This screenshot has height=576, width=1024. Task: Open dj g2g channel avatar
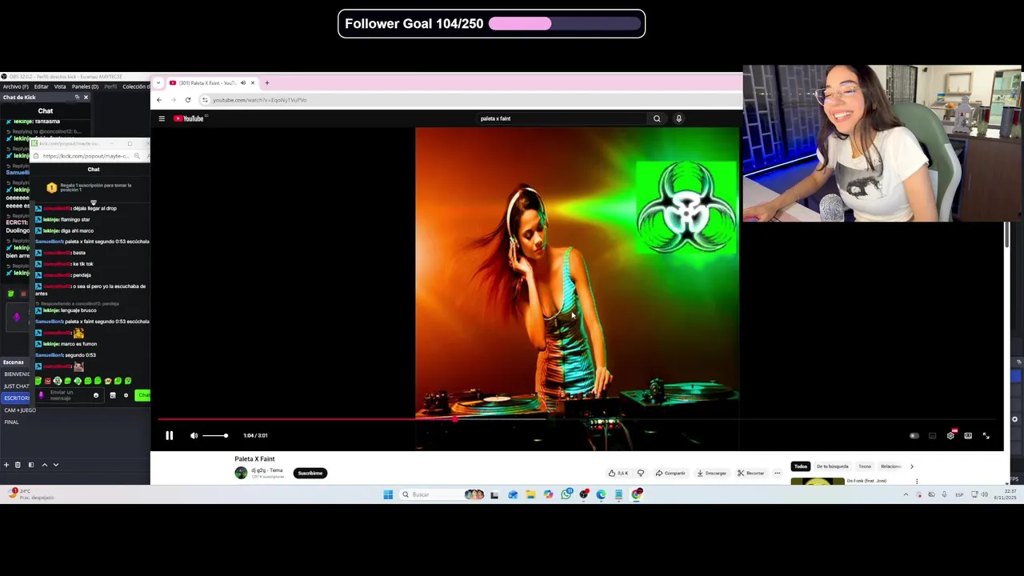241,473
